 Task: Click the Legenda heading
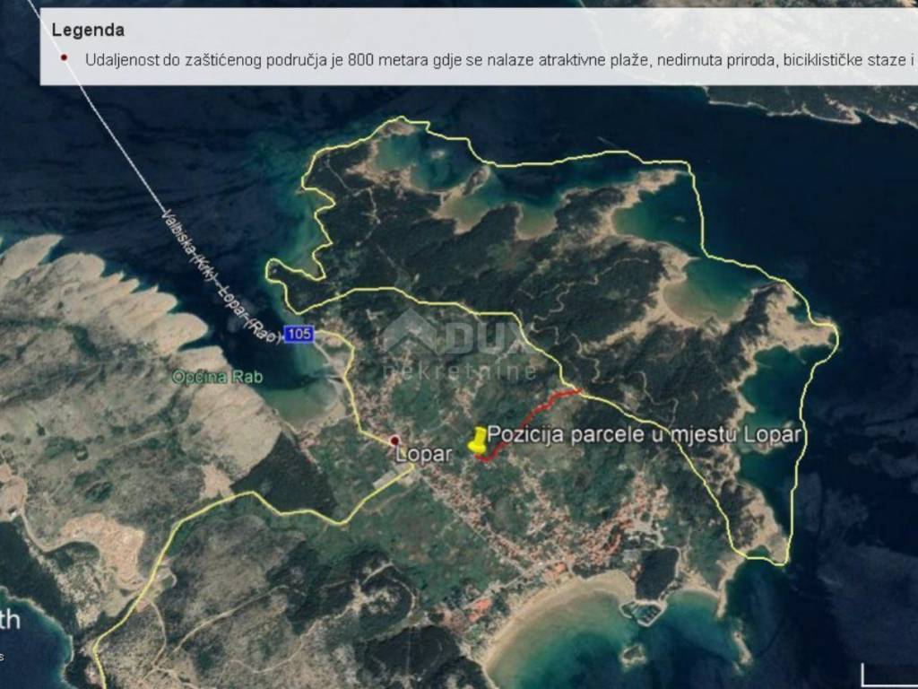tap(88, 30)
